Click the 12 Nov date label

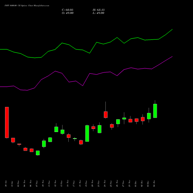coord(55,184)
